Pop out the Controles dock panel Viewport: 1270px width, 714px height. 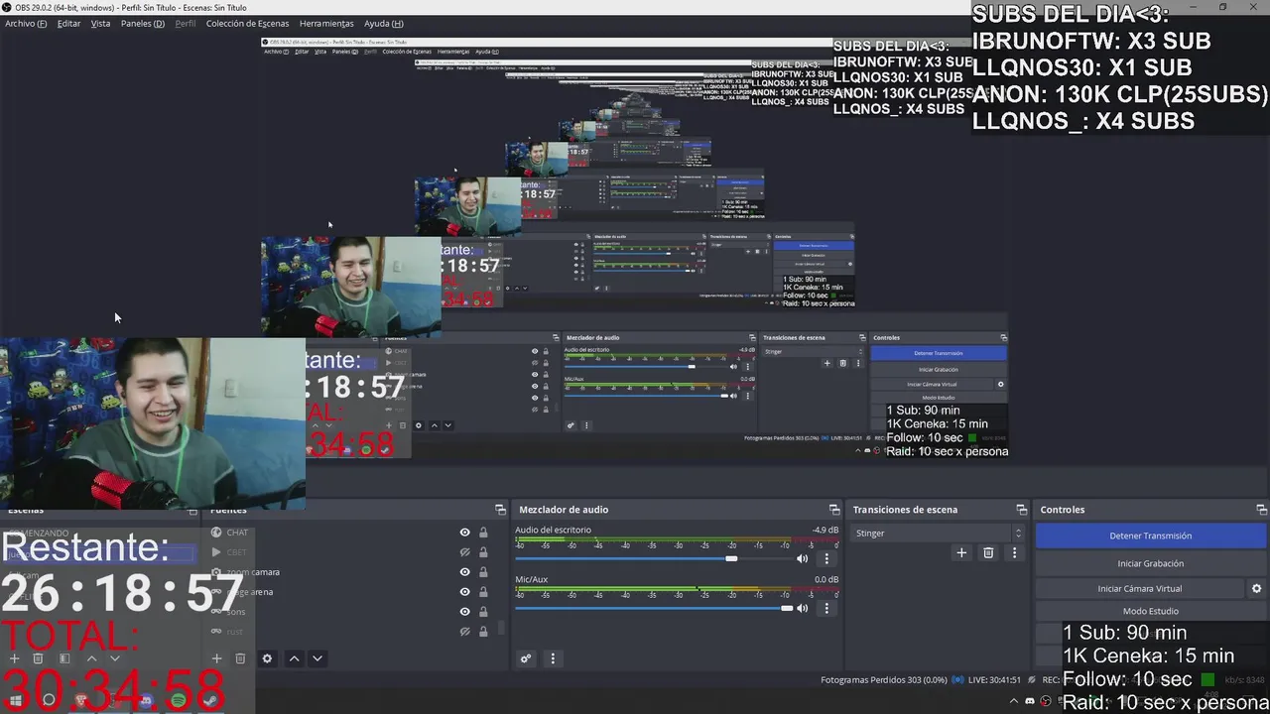tap(1261, 510)
